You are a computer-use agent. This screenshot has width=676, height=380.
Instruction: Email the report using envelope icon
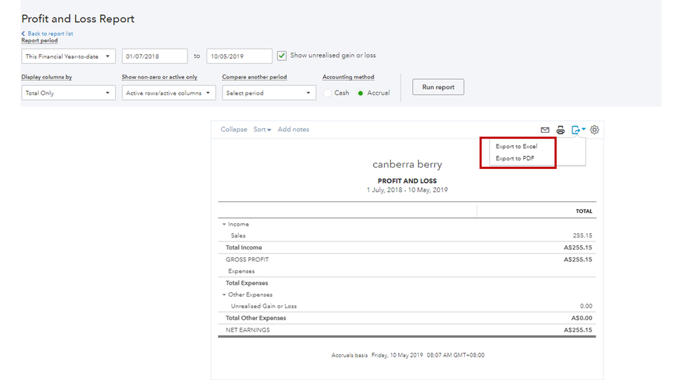click(545, 130)
